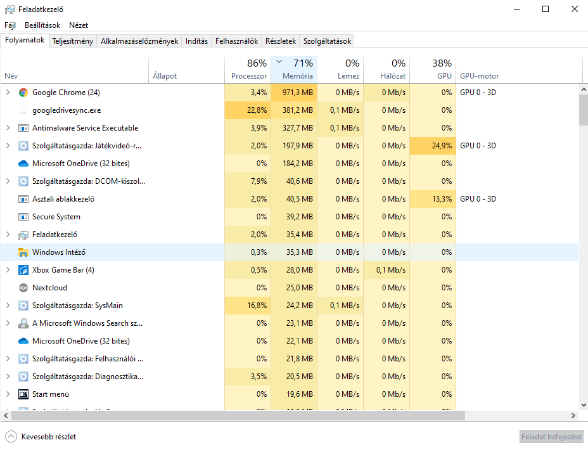
Task: Click the DCOM-kiszol service host gear icon
Action: [x=23, y=181]
